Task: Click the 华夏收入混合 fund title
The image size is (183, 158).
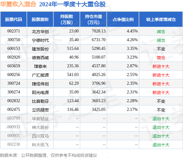Action: coord(18,4)
